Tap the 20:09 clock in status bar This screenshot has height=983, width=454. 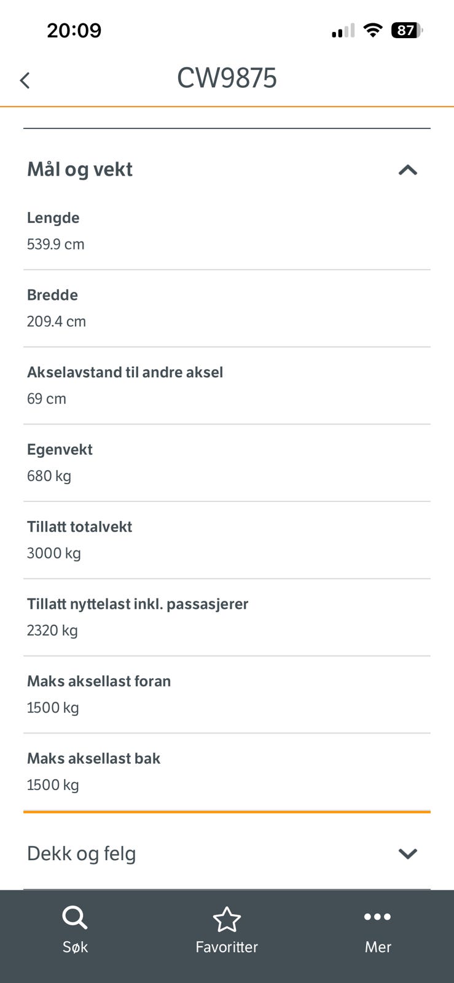click(x=74, y=30)
